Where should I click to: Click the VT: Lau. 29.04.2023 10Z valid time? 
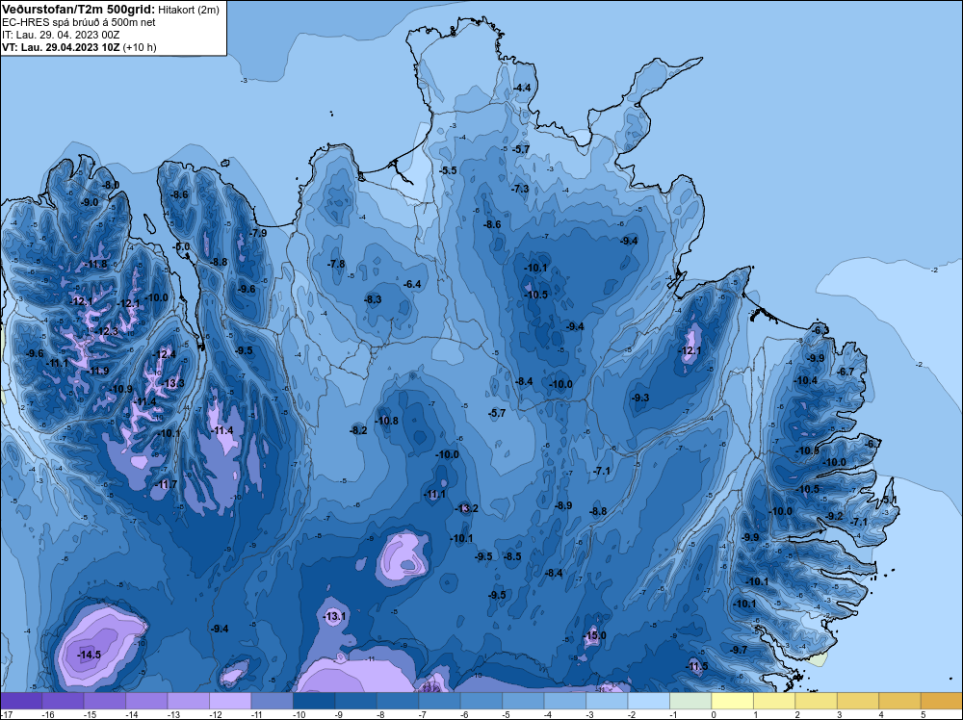(x=61, y=47)
